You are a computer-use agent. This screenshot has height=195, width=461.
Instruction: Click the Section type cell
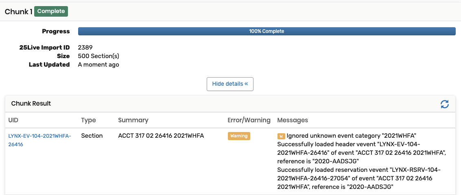(92, 136)
